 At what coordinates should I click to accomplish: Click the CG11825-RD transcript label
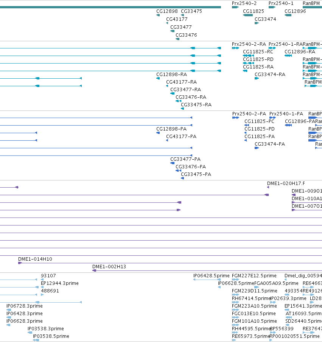258,59
